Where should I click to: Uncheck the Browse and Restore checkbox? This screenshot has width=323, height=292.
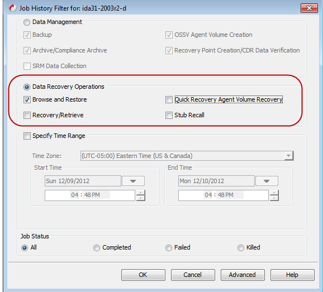click(27, 99)
